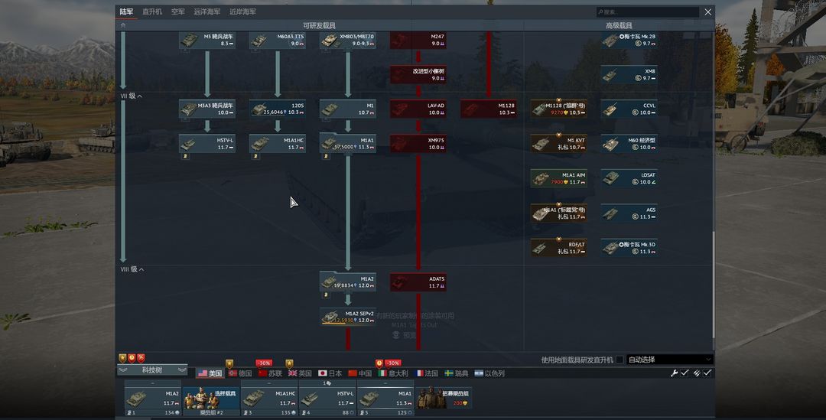
Task: Select the ADATS vehicle card
Action: pyautogui.click(x=418, y=282)
